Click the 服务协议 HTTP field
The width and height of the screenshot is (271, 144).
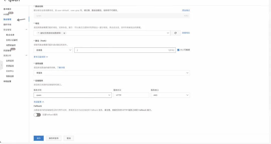[131, 95]
